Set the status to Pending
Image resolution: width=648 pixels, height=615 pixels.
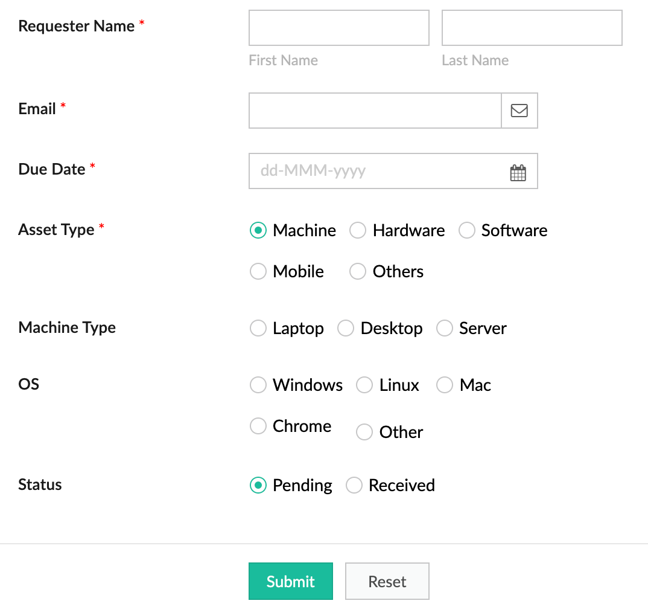point(258,485)
